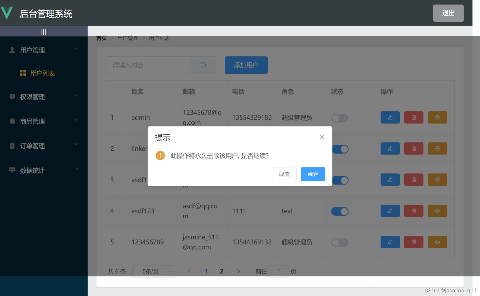
Task: Assign role for asdf123 user
Action: tap(438, 211)
